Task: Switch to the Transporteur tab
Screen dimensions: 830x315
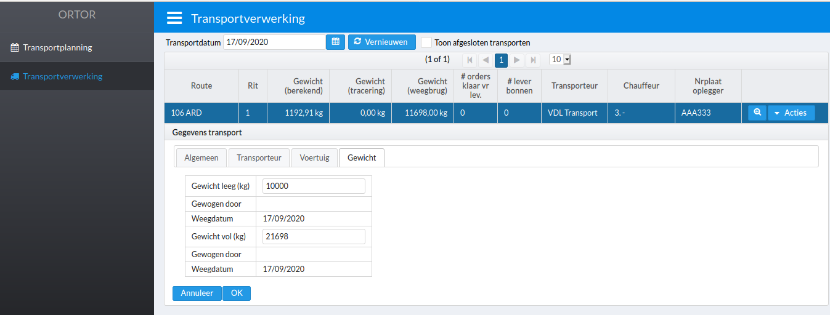Action: [259, 157]
